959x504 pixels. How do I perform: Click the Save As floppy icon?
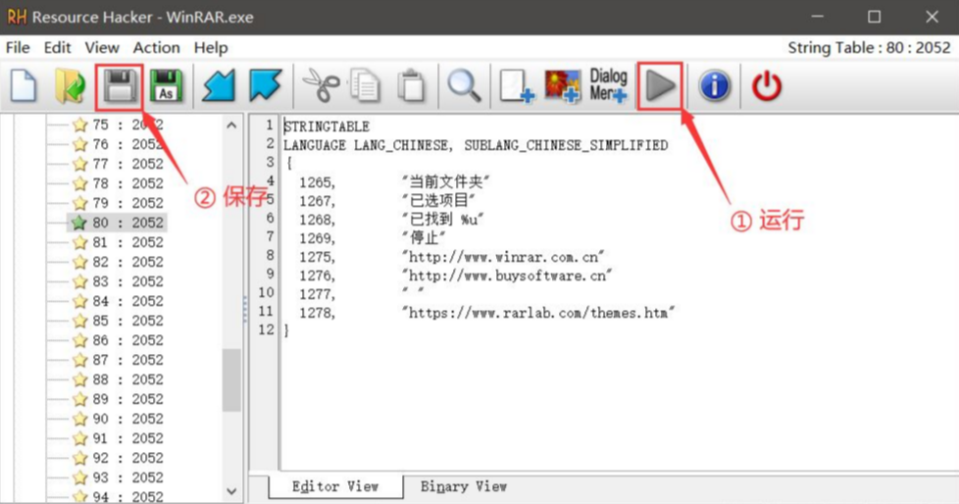167,85
